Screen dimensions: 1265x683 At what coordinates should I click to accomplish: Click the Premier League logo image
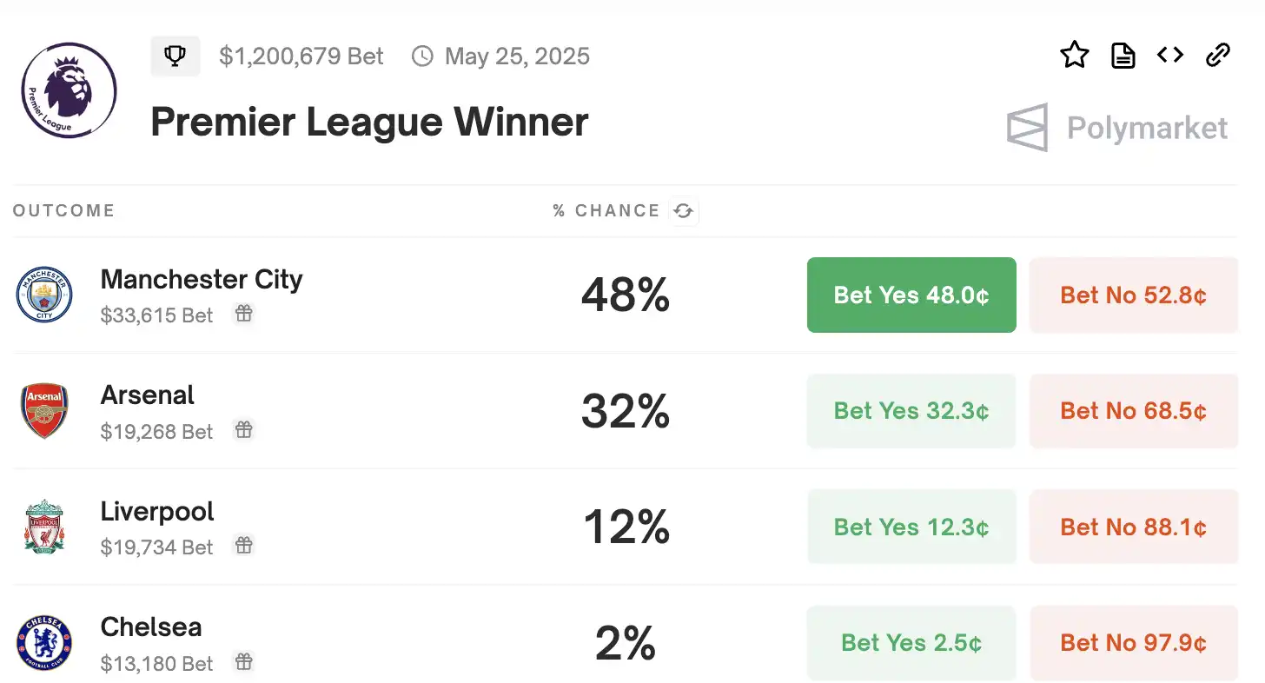pos(69,91)
